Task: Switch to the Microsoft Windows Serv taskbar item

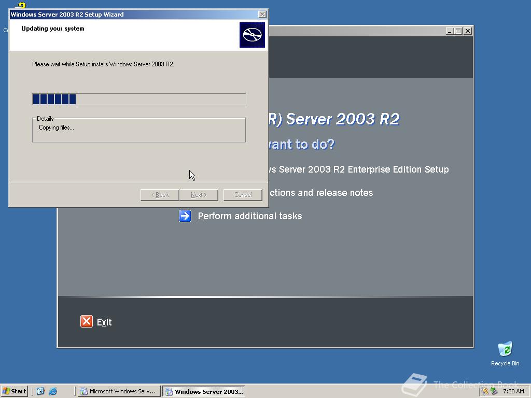Action: (x=119, y=391)
